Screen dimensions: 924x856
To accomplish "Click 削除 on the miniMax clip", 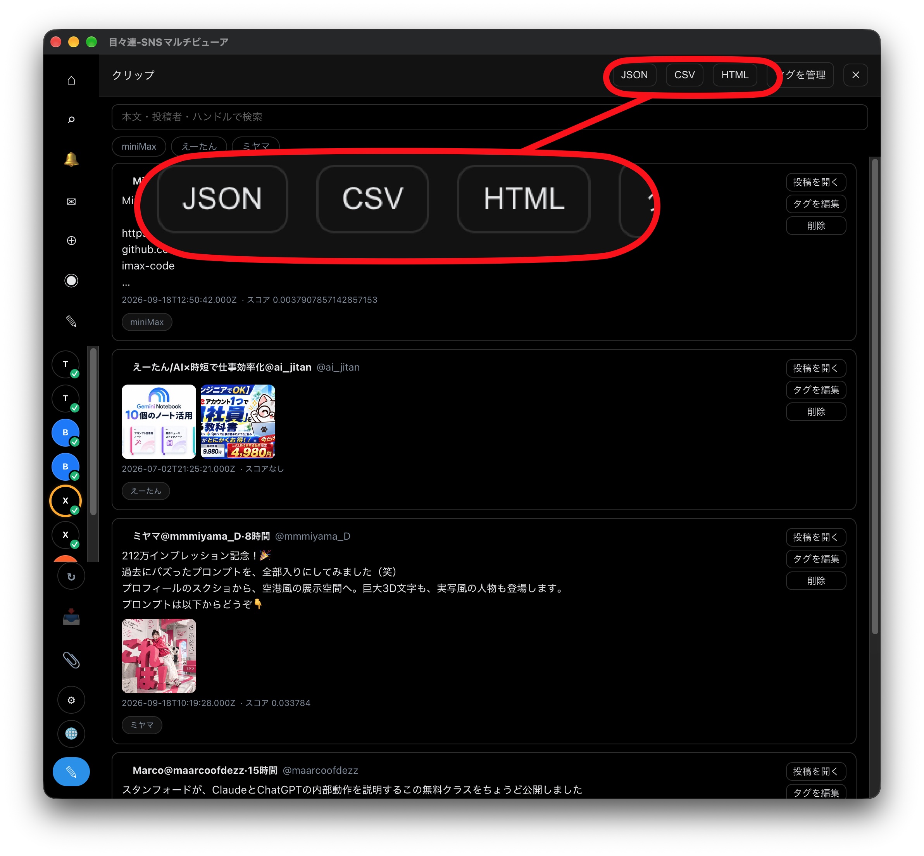I will [x=815, y=226].
